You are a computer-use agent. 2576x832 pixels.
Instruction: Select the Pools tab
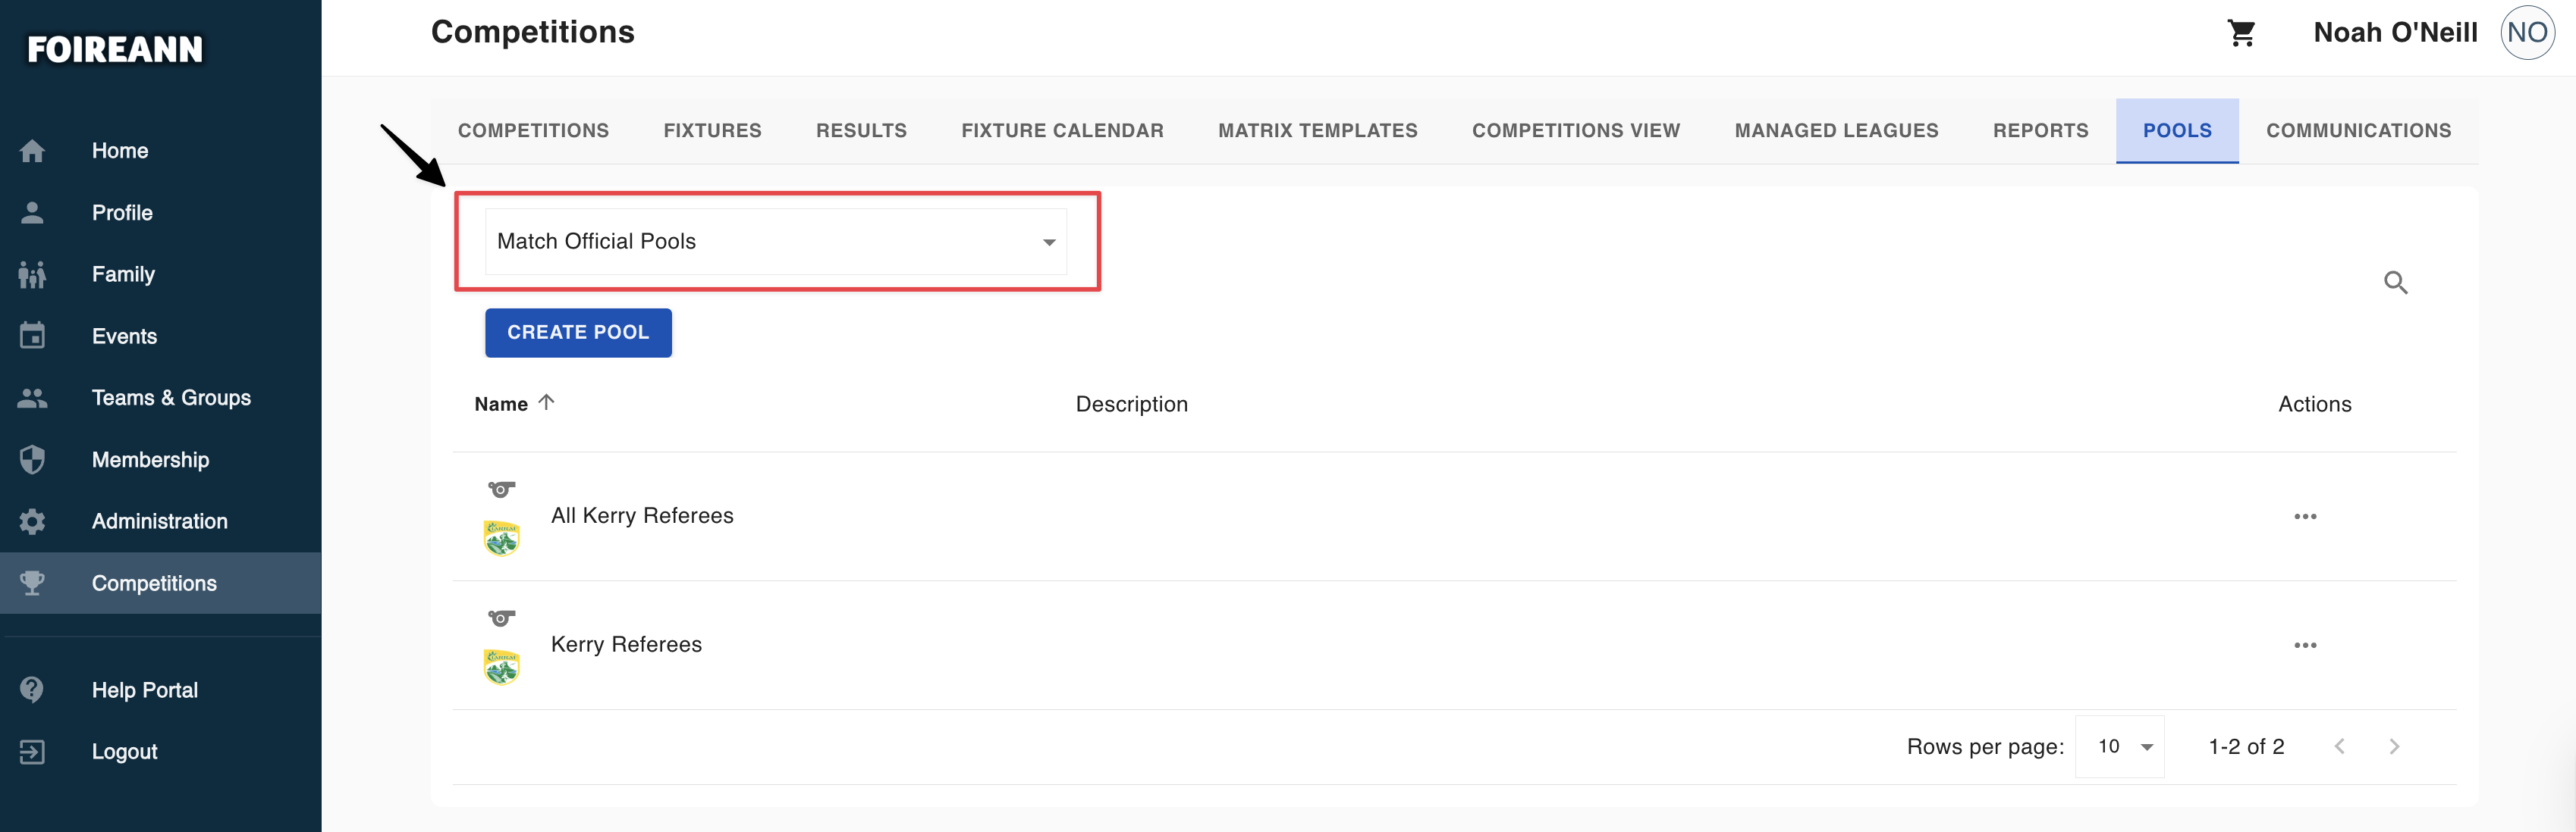click(2177, 131)
